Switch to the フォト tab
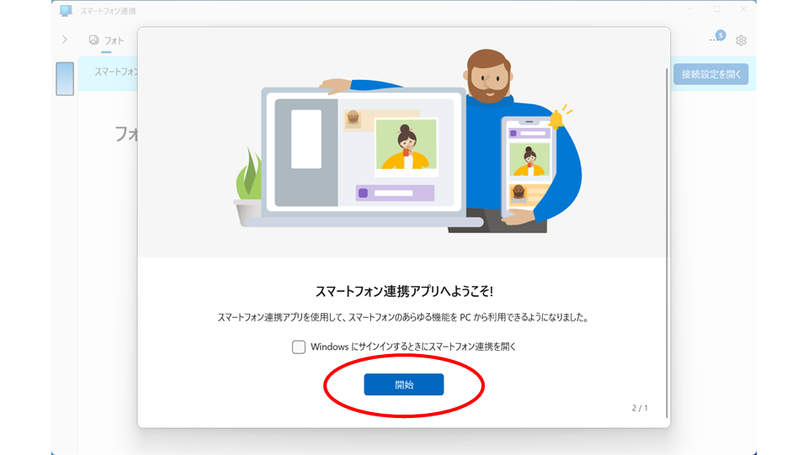 (106, 40)
